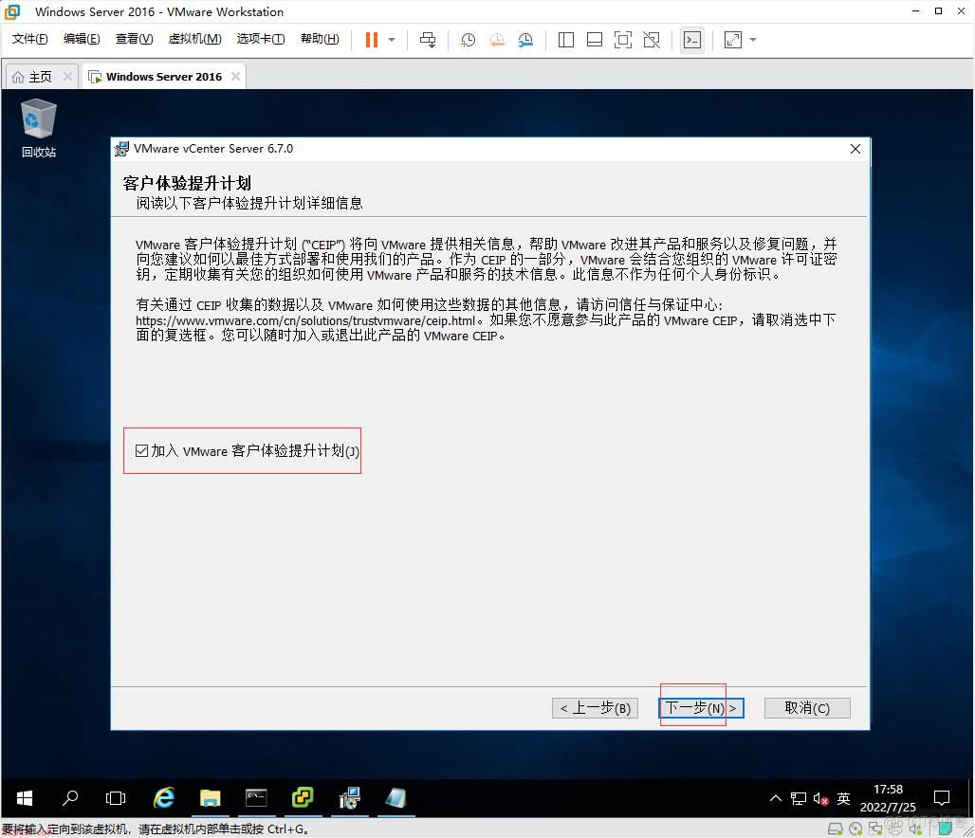The height and width of the screenshot is (838, 975).
Task: Click the 英 input method indicator
Action: click(843, 798)
